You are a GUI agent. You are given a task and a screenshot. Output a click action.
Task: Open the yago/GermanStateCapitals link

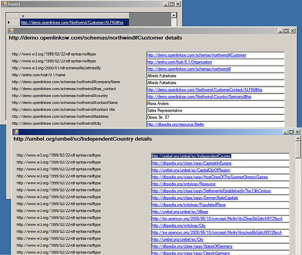point(195,198)
